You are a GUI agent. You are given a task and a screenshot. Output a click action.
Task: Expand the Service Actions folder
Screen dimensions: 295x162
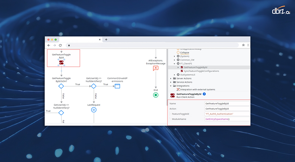point(171,82)
